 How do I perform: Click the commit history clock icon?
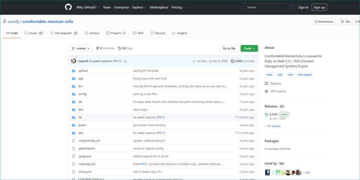pyautogui.click(x=233, y=61)
